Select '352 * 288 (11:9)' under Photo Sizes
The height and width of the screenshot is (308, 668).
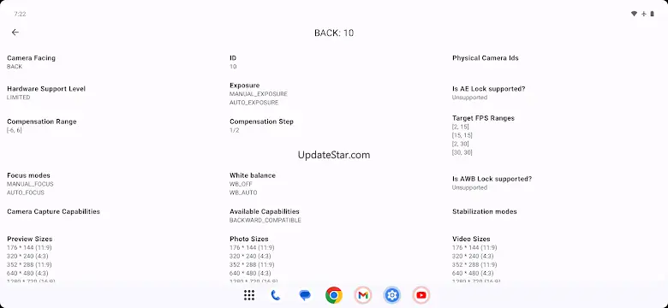[252, 264]
